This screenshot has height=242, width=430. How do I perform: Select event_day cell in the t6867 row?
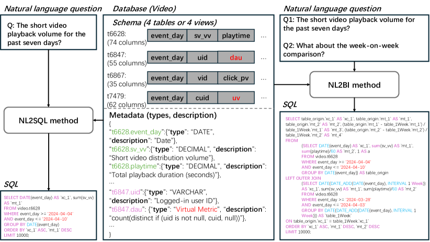click(167, 78)
